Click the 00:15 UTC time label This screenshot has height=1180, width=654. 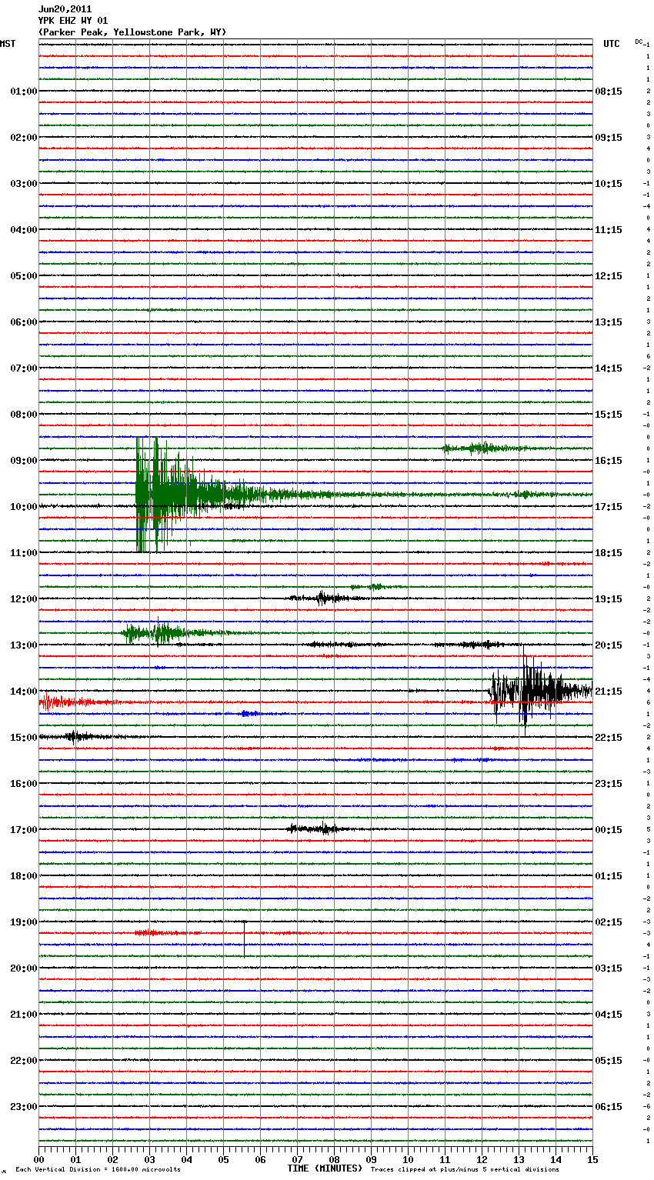click(609, 830)
